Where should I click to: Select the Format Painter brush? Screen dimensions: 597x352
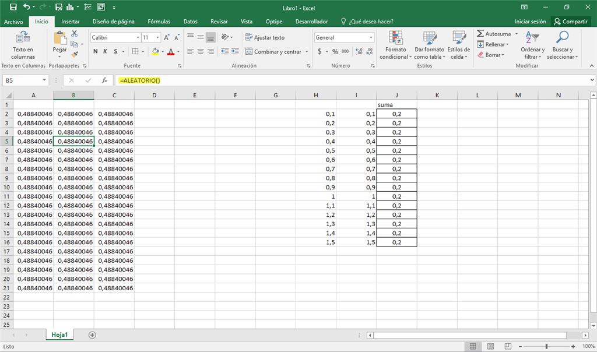pyautogui.click(x=75, y=54)
